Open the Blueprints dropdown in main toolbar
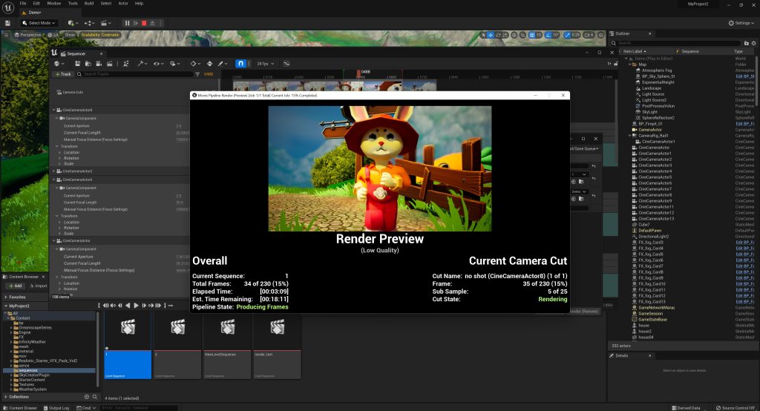The image size is (760, 411). [x=90, y=23]
